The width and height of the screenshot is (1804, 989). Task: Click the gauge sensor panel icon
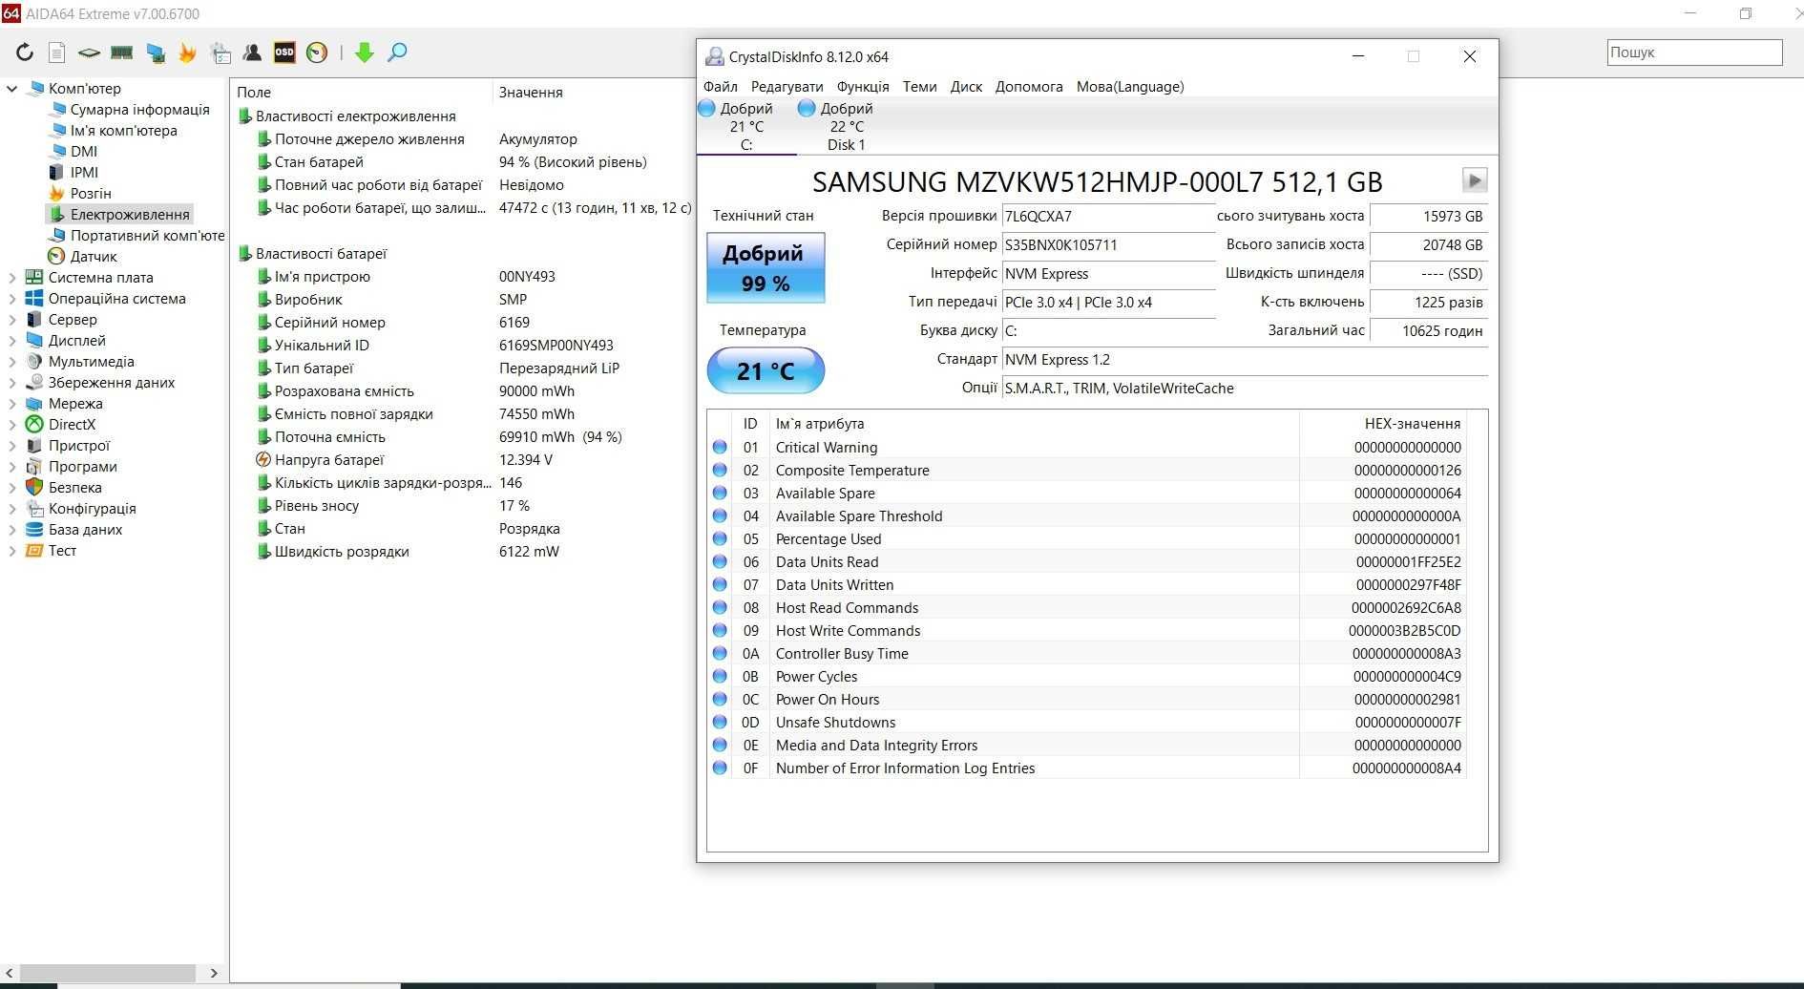click(x=317, y=53)
